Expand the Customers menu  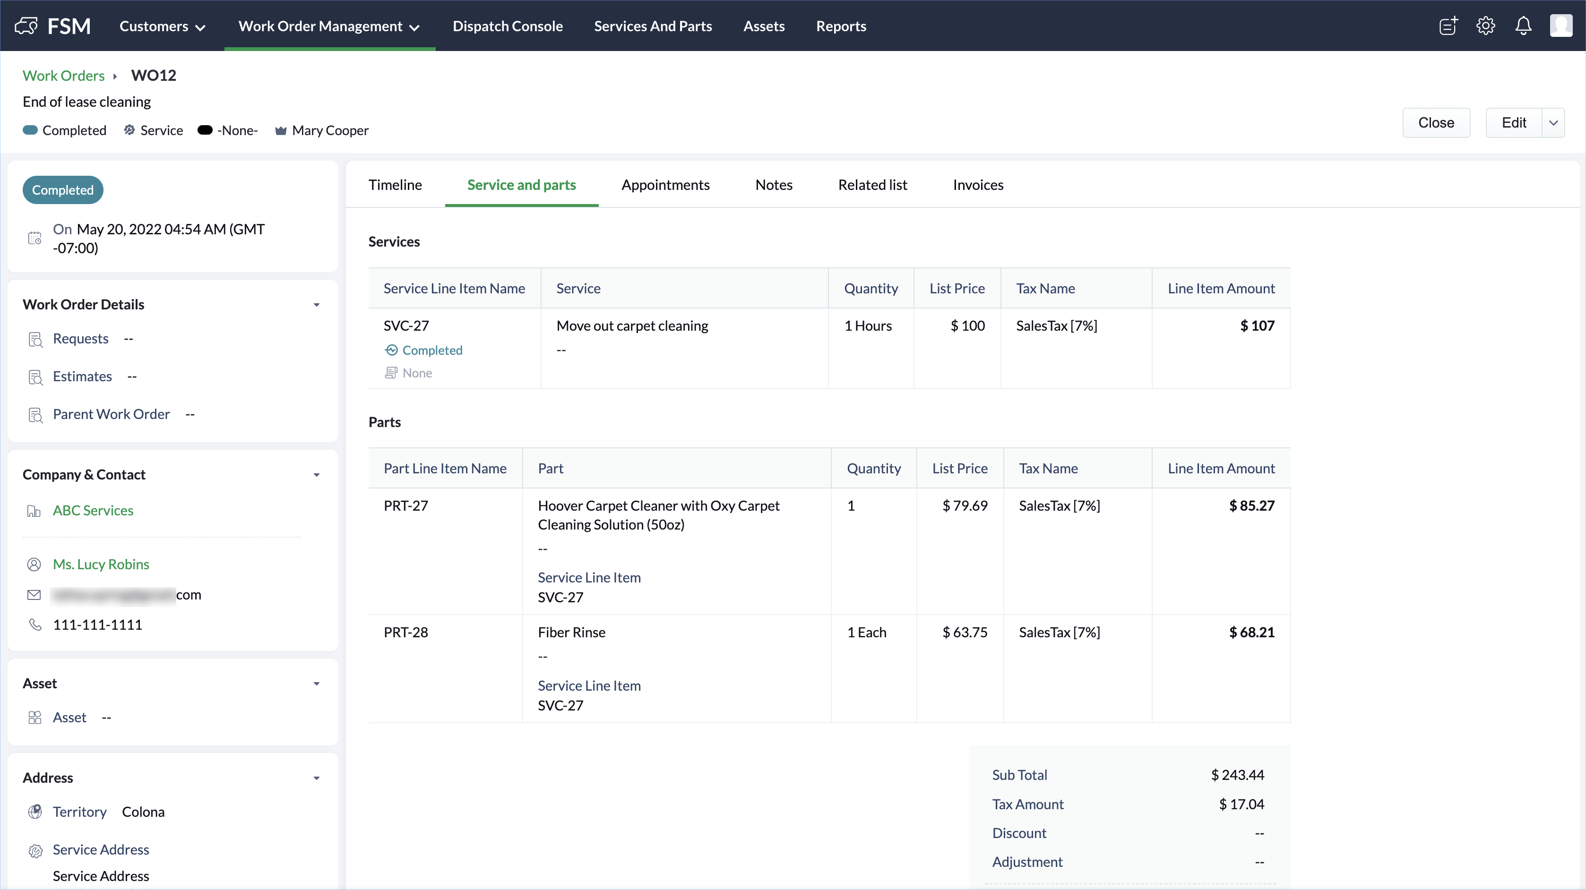[x=162, y=26]
